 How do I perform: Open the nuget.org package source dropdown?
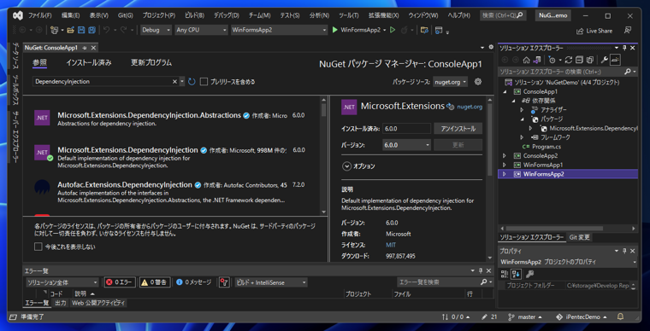pos(450,82)
